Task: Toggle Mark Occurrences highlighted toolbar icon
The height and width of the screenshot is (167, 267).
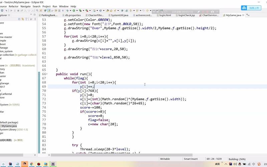Action: 49,11
